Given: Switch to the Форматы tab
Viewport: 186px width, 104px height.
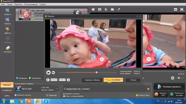Looking at the screenshot, I should click(x=7, y=85).
